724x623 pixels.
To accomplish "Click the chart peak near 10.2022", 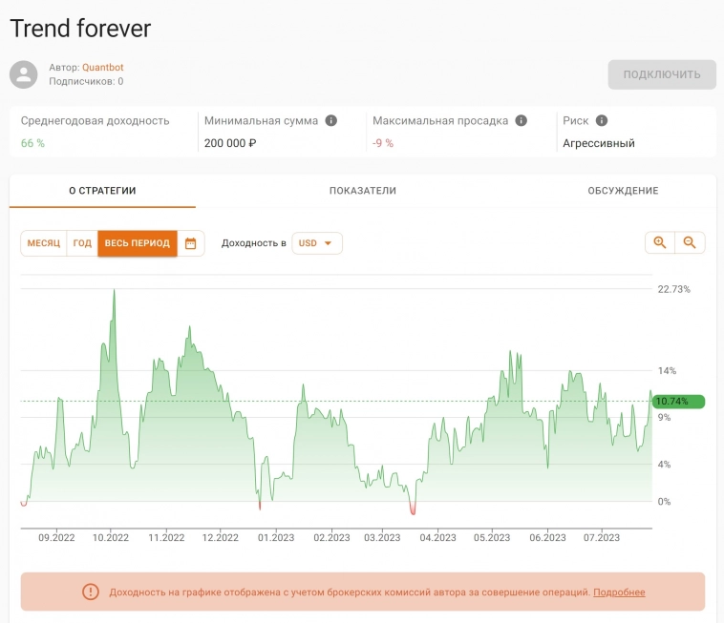I will 114,290.
